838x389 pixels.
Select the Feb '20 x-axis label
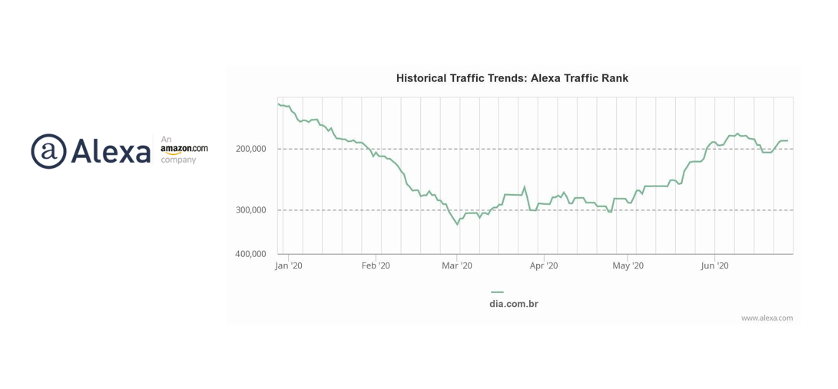click(x=376, y=265)
